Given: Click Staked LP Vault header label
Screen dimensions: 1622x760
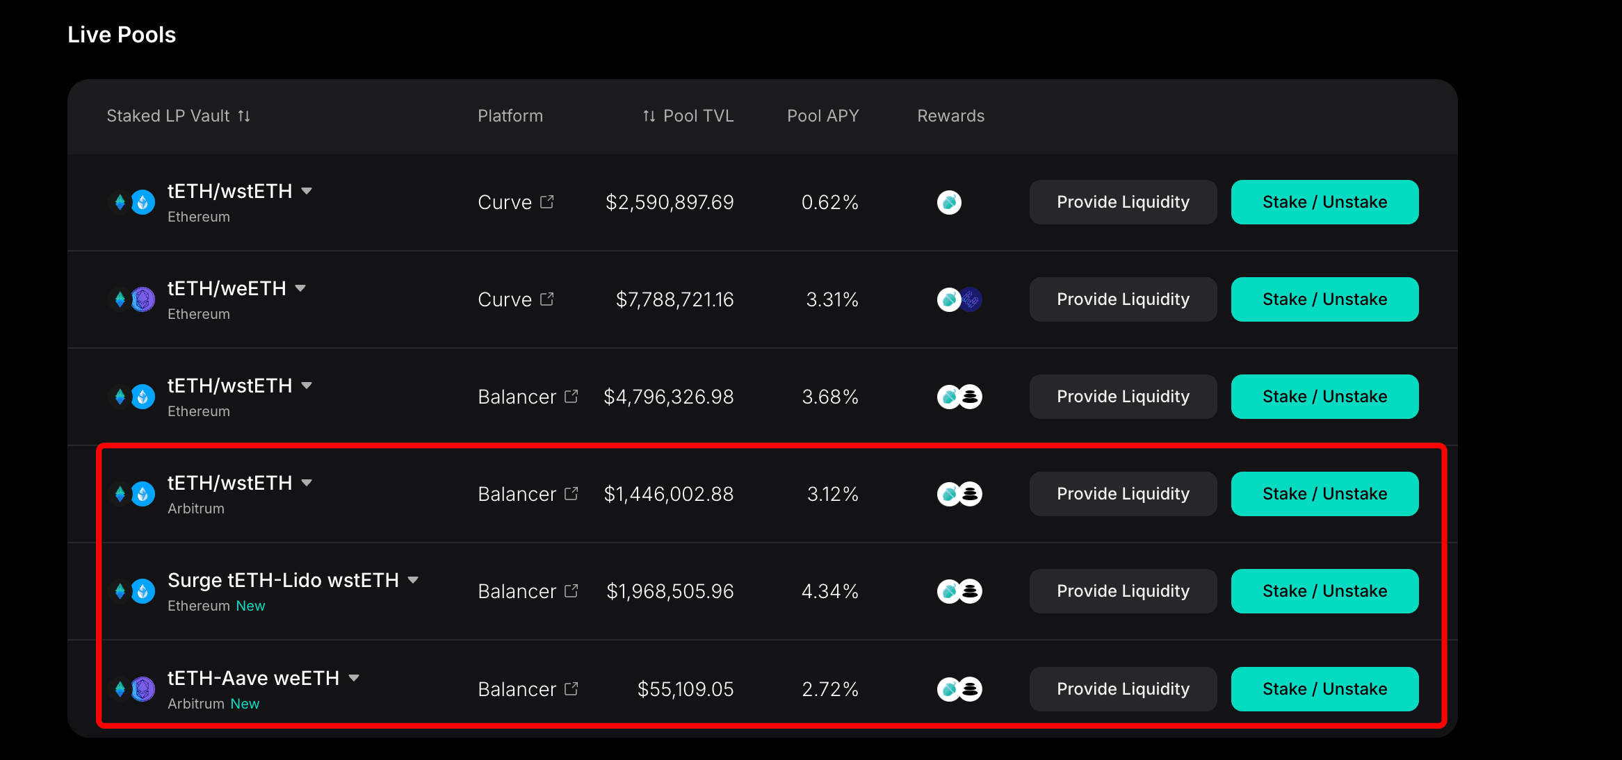Looking at the screenshot, I should 168,116.
